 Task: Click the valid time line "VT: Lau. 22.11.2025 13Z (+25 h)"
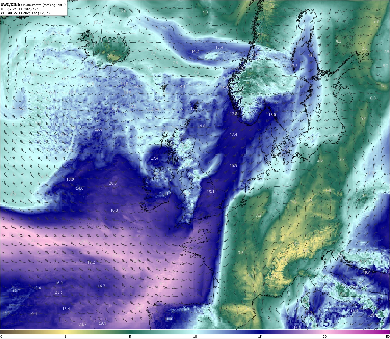pyautogui.click(x=25, y=13)
